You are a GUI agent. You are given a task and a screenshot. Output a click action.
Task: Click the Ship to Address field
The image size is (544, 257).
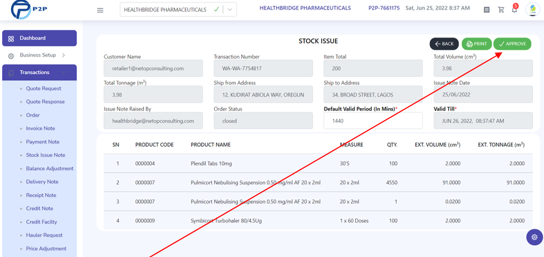click(373, 94)
